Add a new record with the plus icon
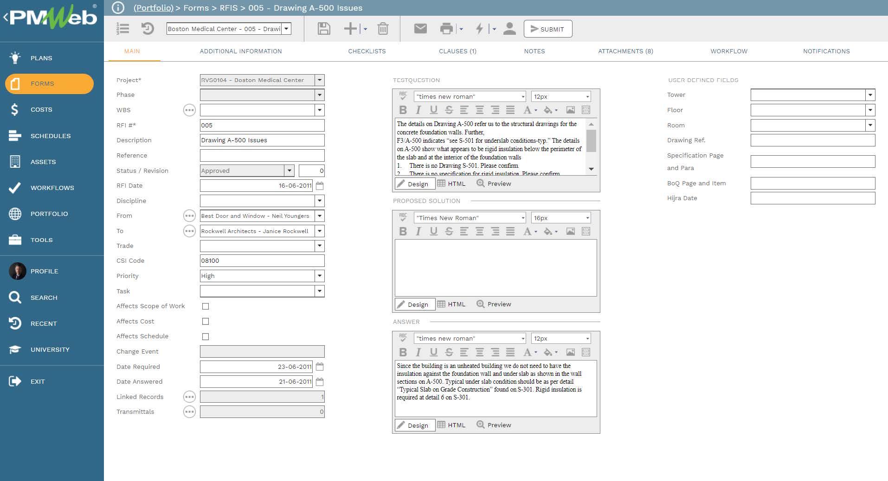888x481 pixels. 350,29
